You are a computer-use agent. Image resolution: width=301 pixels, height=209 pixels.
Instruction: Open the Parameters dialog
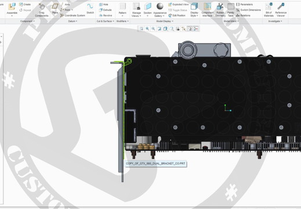pyautogui.click(x=244, y=4)
